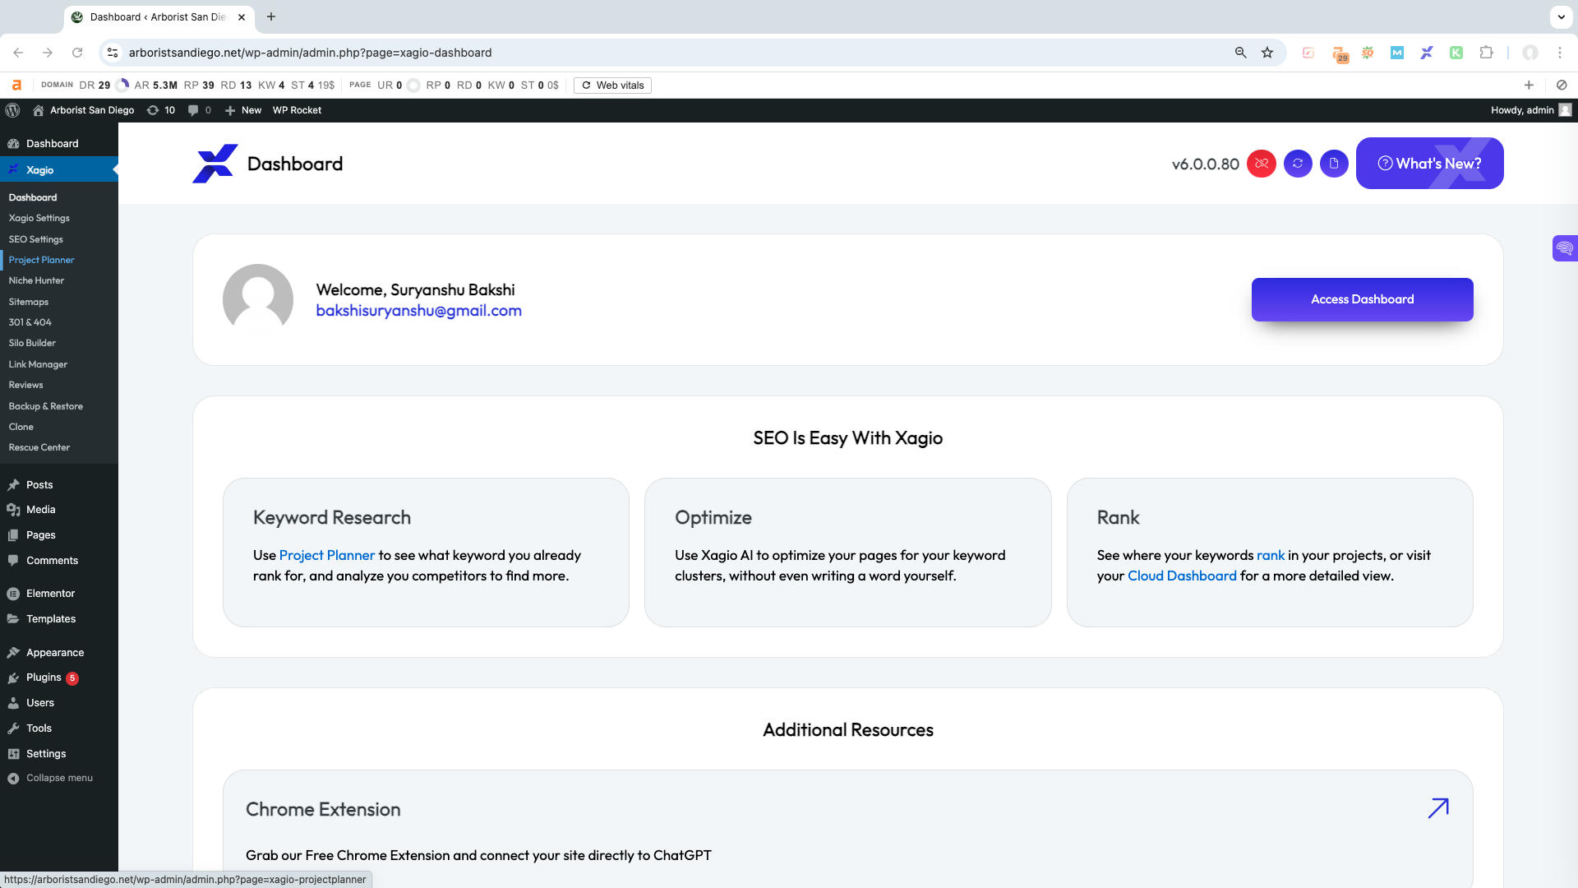This screenshot has width=1578, height=888.
Task: Bookmark this page with star icon
Action: pos(1267,53)
